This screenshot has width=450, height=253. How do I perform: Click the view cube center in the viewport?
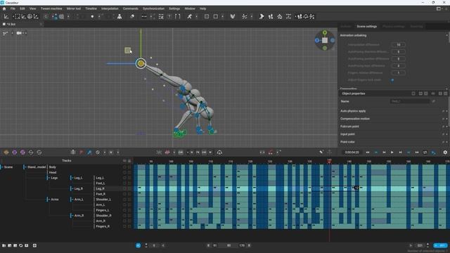pyautogui.click(x=325, y=40)
